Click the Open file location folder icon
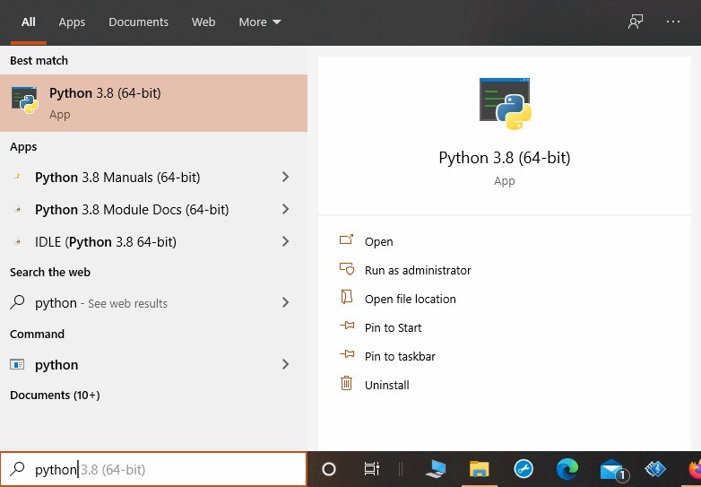 click(347, 297)
